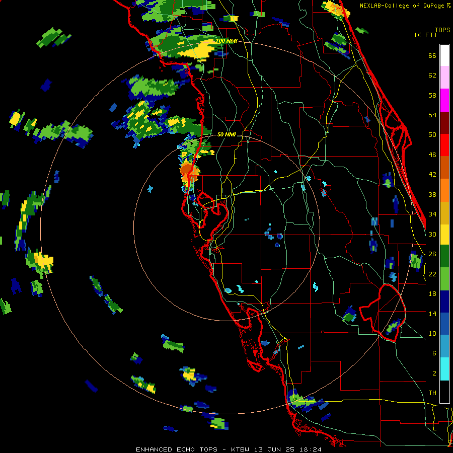
Task: Pick the light blue 6 kft legend swatch
Action: tap(444, 347)
